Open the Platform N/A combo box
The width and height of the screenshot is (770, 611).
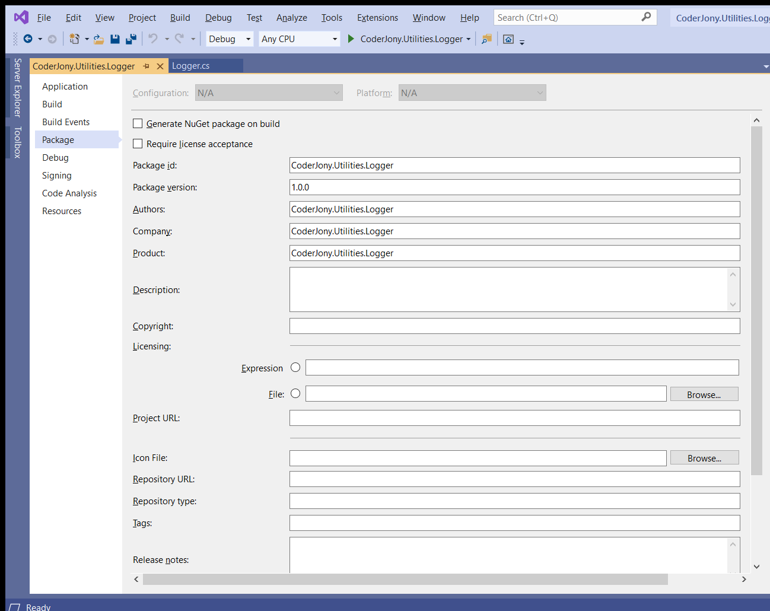pos(472,93)
